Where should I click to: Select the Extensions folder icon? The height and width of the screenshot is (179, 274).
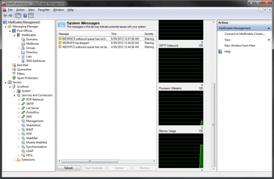tap(19, 160)
